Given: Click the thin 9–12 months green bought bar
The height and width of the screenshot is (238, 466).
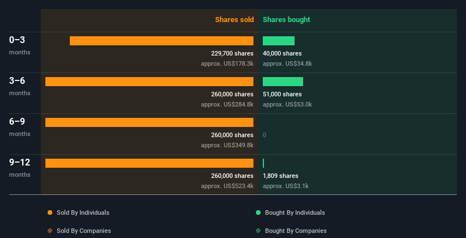Looking at the screenshot, I should click(263, 163).
